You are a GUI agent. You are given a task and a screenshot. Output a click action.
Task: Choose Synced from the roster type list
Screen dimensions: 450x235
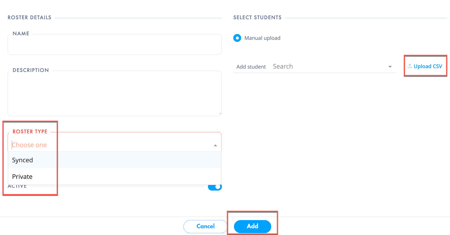point(114,160)
